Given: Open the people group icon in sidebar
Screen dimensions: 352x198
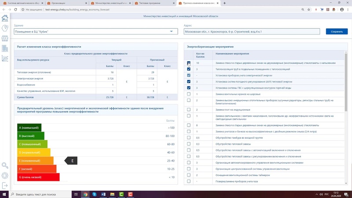Looking at the screenshot, I should tap(5, 38).
